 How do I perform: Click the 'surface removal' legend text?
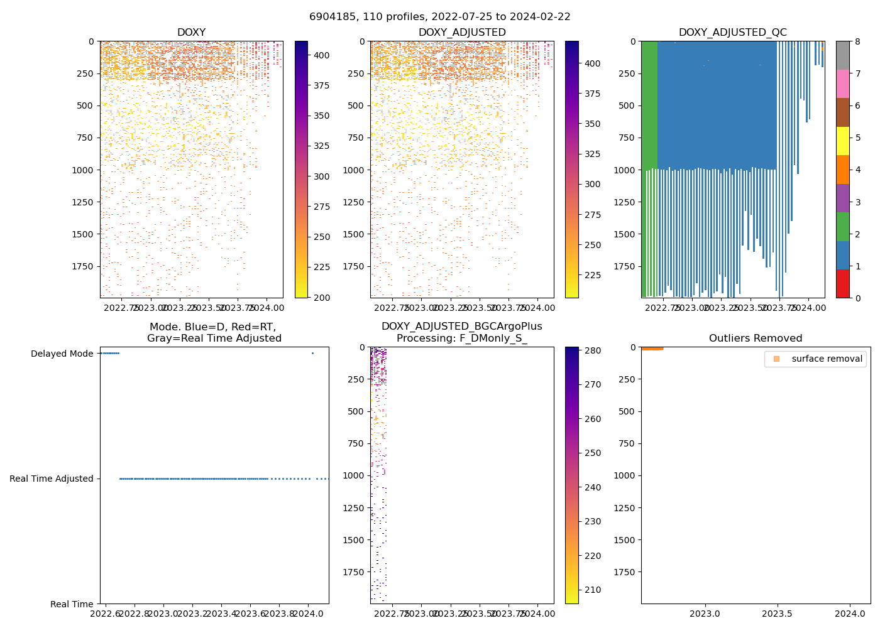point(827,359)
